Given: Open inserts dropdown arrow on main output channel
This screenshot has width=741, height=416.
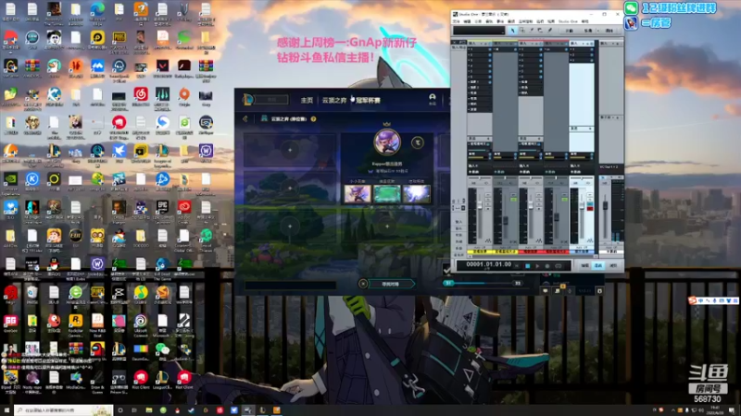Looking at the screenshot, I should tap(612, 43).
